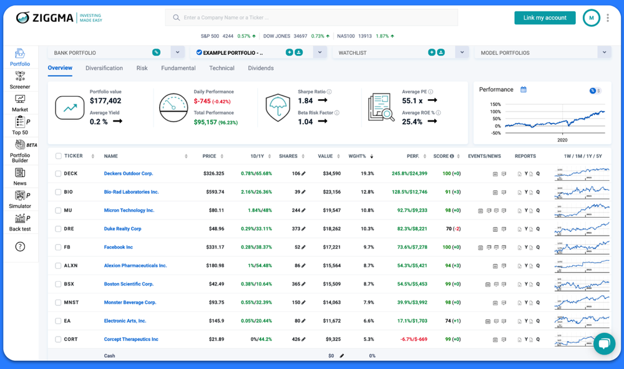Edit shares pencil for DECK
This screenshot has width=624, height=369.
point(303,174)
